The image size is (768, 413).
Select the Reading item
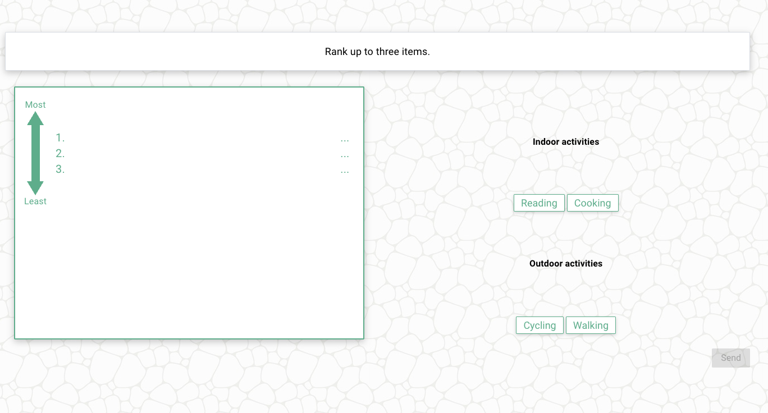[539, 203]
